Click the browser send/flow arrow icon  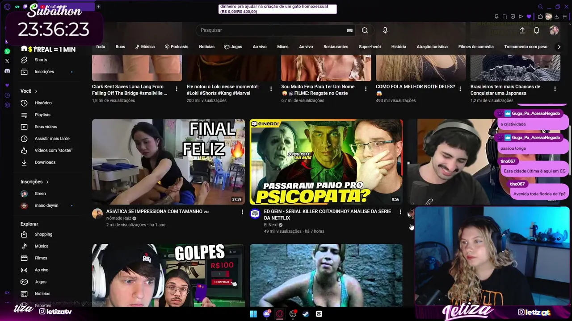click(x=521, y=16)
